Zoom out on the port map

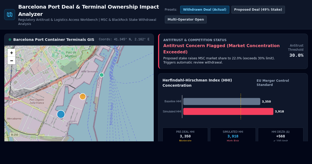11,60
